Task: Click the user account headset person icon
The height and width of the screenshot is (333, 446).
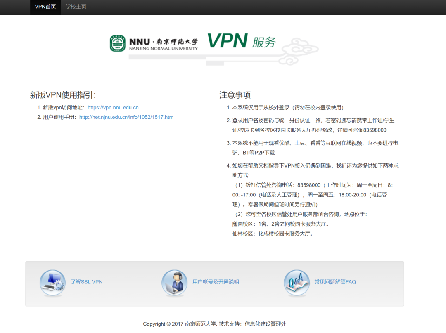Action: click(174, 283)
